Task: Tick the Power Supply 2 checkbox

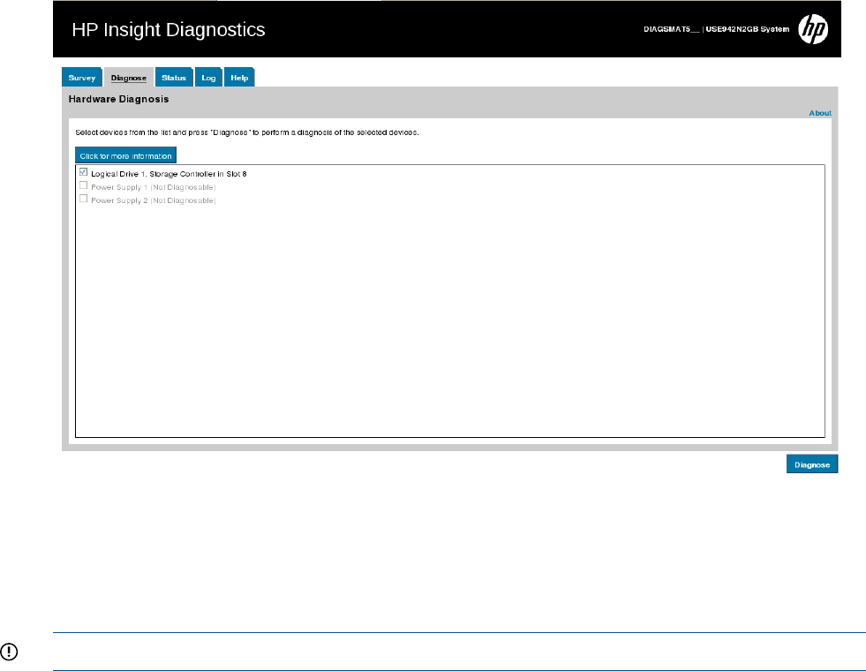Action: click(84, 200)
